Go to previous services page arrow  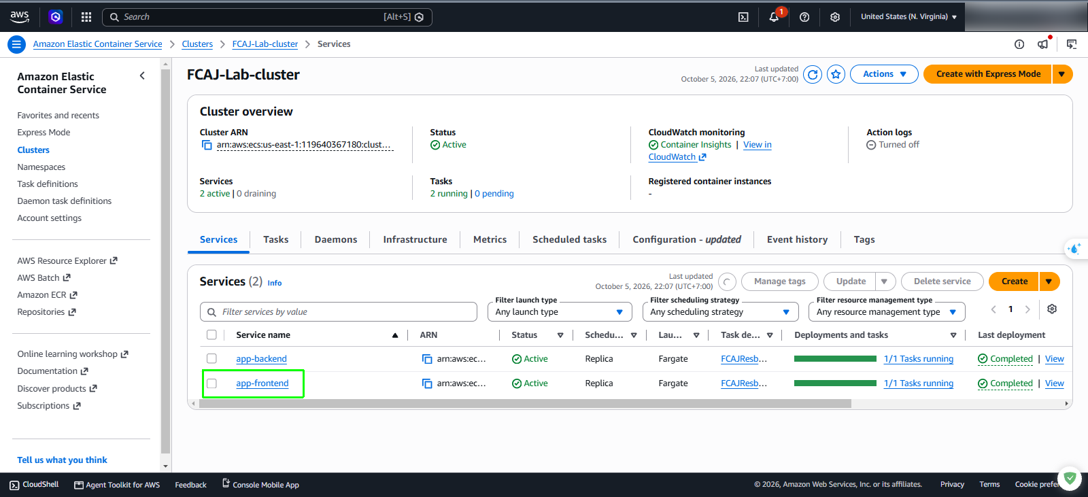click(x=993, y=309)
